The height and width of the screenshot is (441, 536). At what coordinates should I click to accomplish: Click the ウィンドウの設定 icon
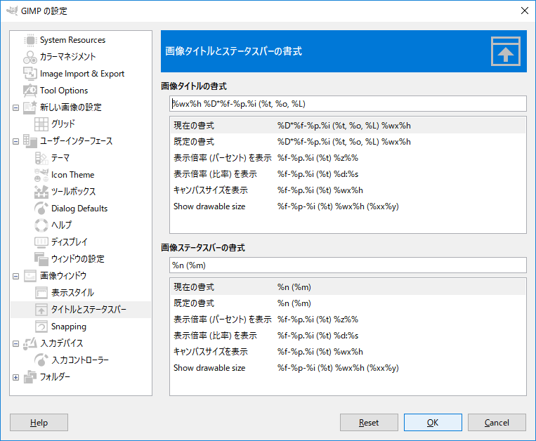click(x=41, y=259)
